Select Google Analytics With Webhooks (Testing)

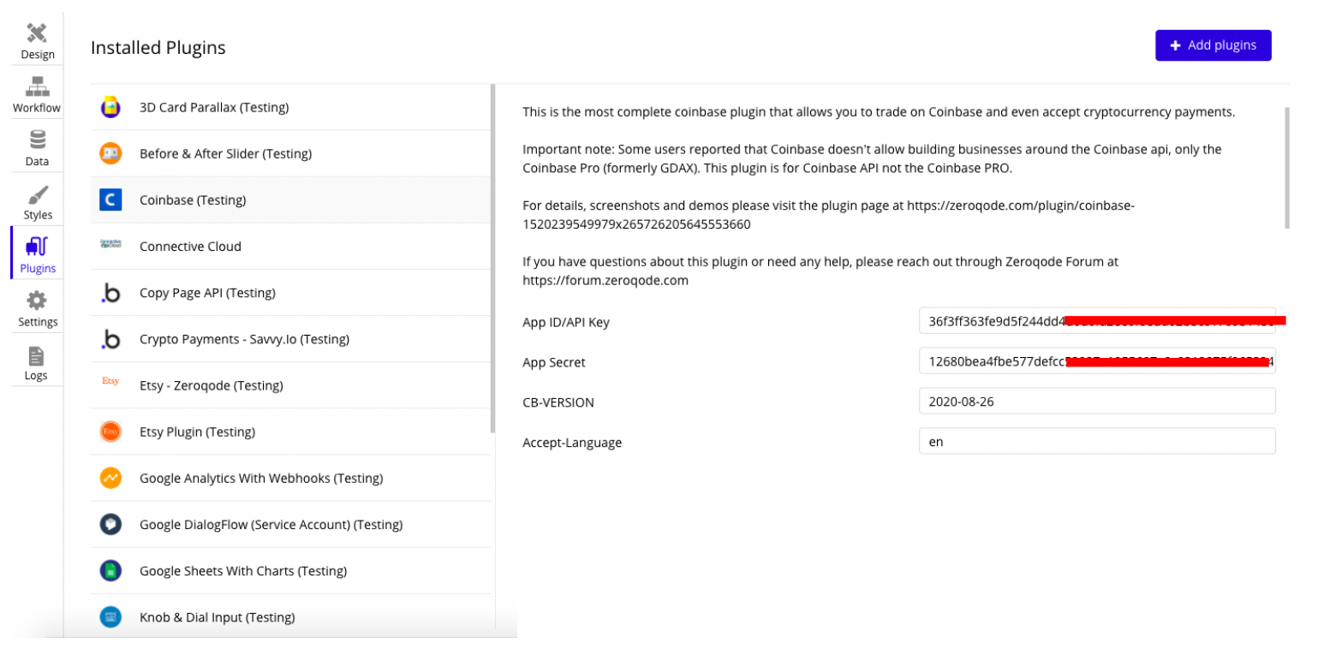pyautogui.click(x=290, y=478)
